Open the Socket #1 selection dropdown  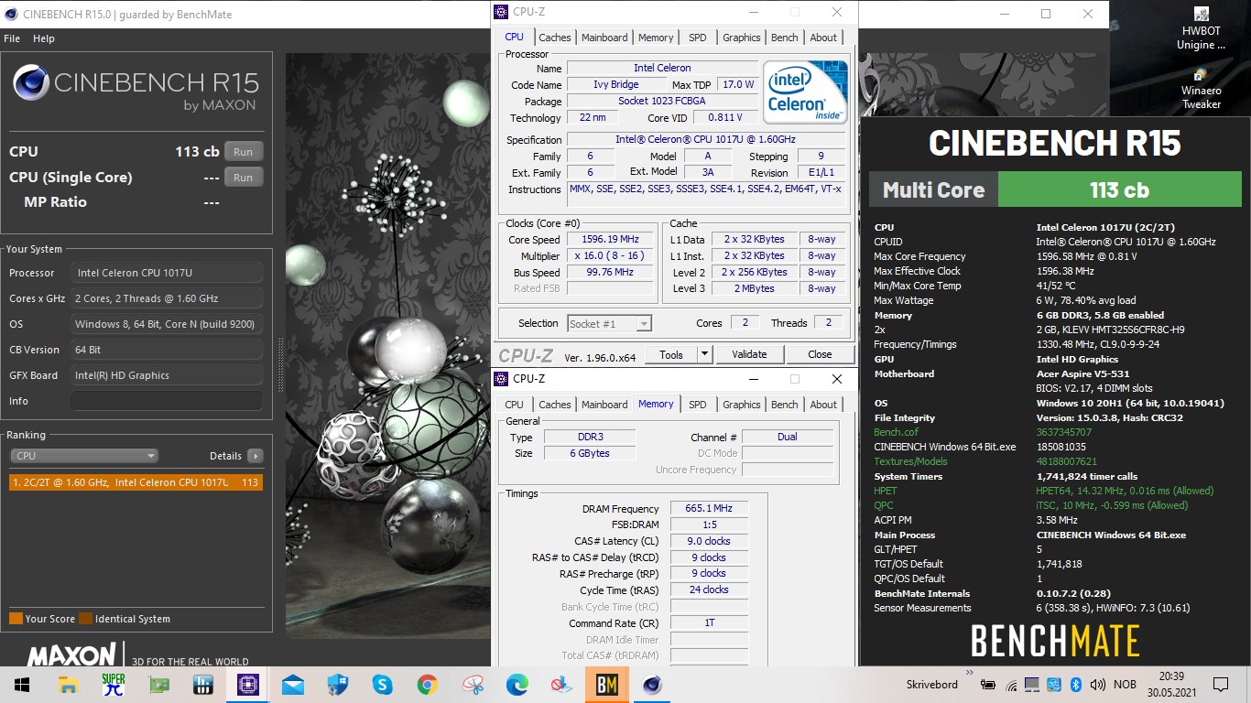click(609, 323)
